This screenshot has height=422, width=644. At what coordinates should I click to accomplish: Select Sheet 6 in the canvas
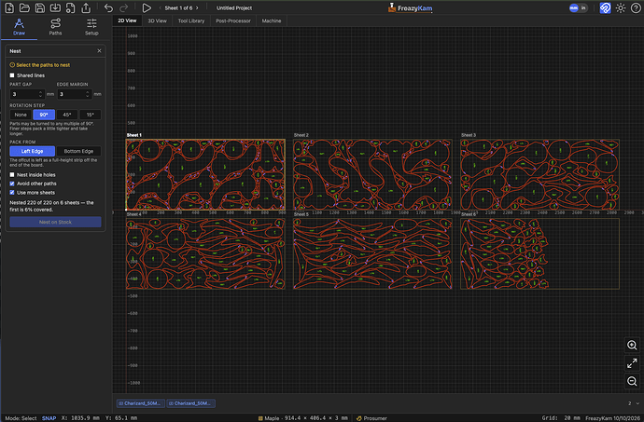coord(539,254)
